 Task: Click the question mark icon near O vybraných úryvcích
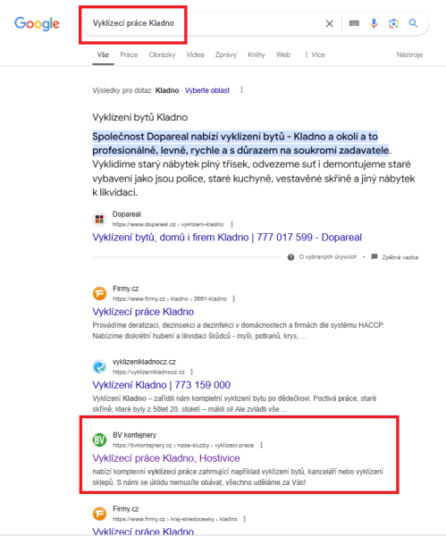tap(290, 257)
